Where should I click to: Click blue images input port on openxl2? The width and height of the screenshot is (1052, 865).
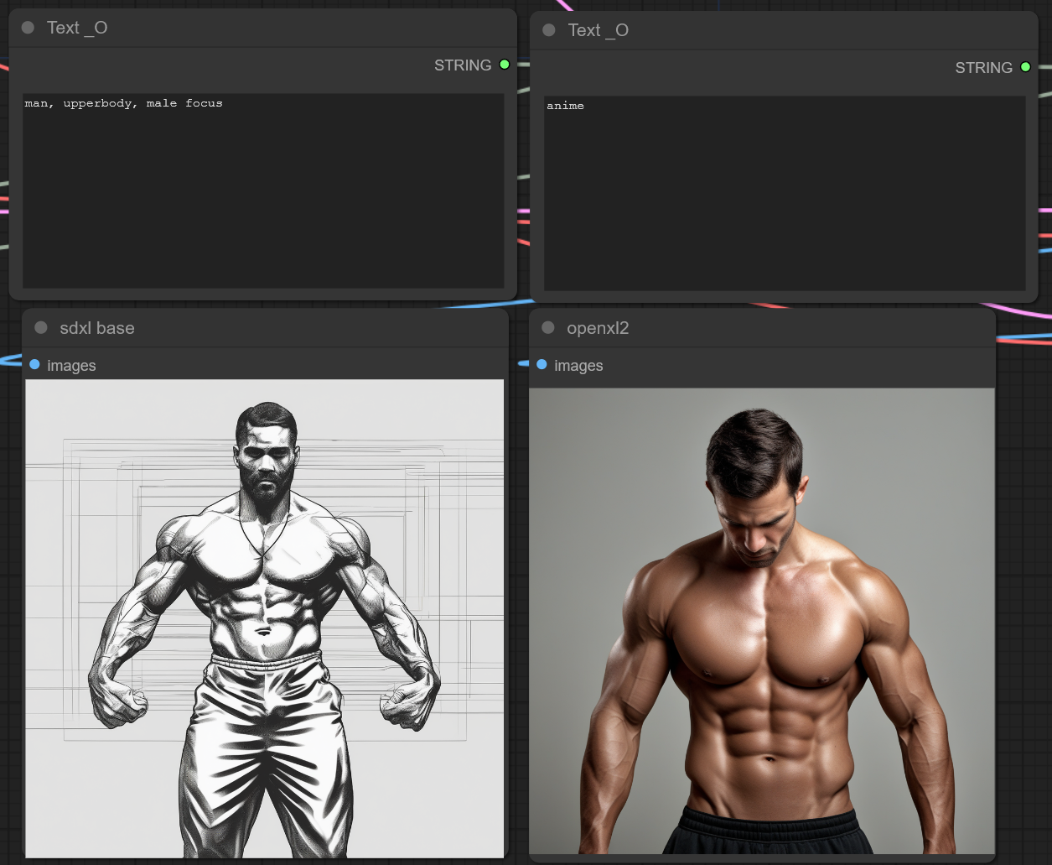coord(542,364)
